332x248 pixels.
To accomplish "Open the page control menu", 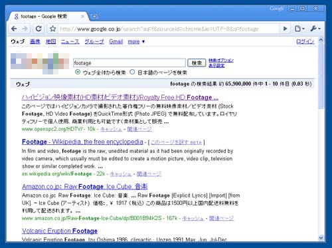I will coord(299,29).
